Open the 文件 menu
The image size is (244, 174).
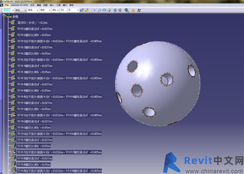[x=32, y=5]
